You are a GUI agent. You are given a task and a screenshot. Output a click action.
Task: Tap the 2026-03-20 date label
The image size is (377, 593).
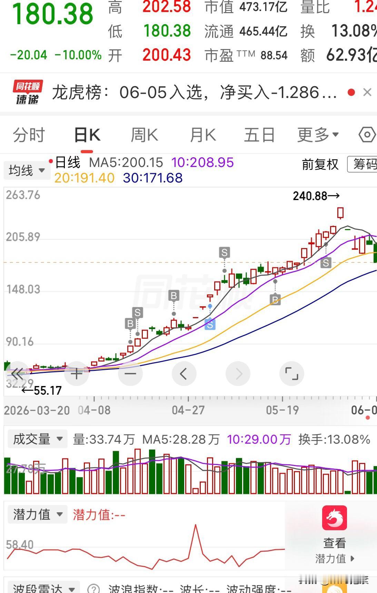point(37,411)
